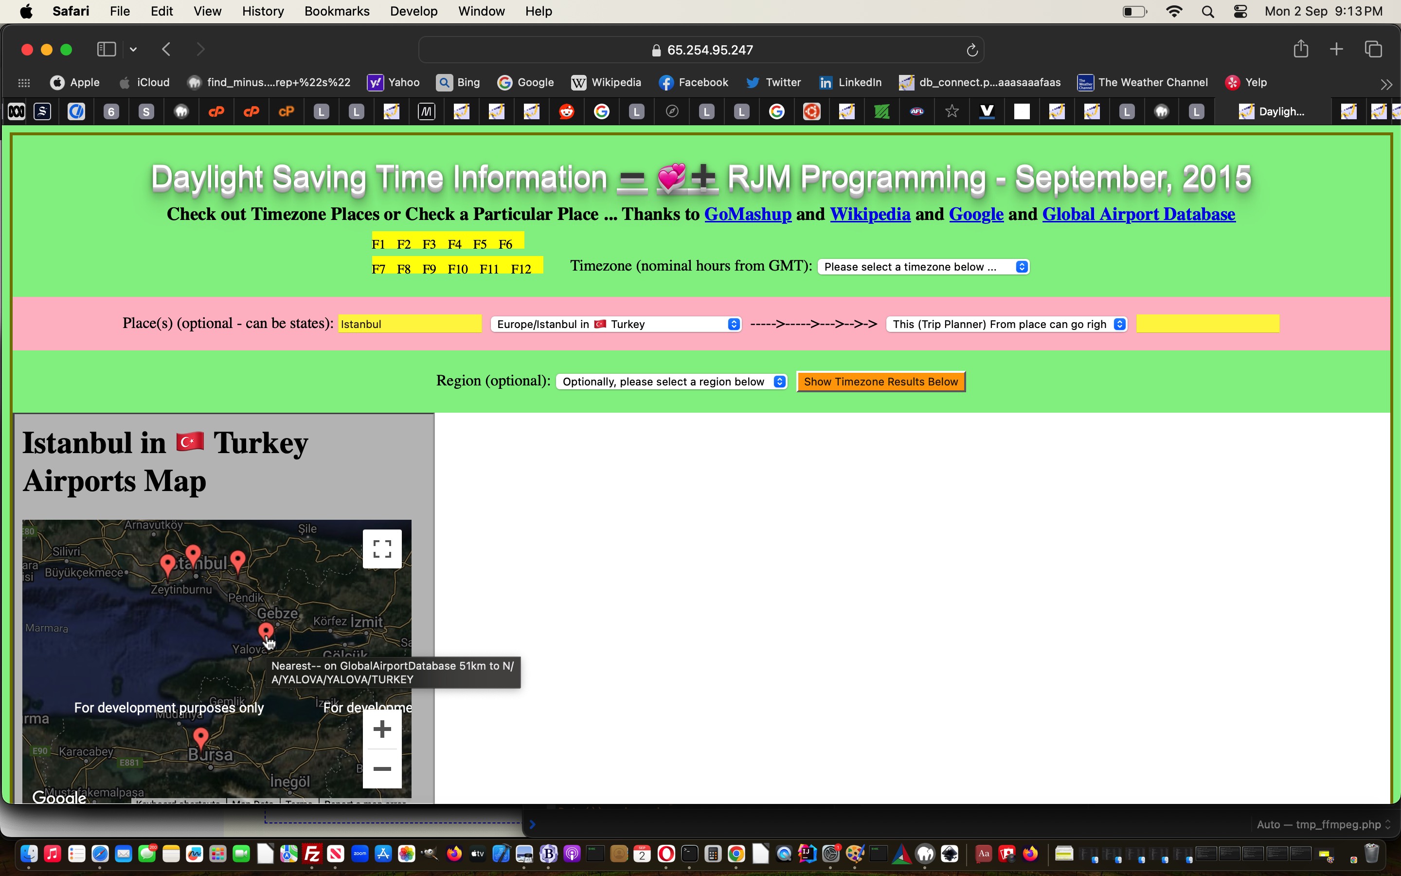The height and width of the screenshot is (876, 1401).
Task: Follow the Global Airport Database link
Action: coord(1138,214)
